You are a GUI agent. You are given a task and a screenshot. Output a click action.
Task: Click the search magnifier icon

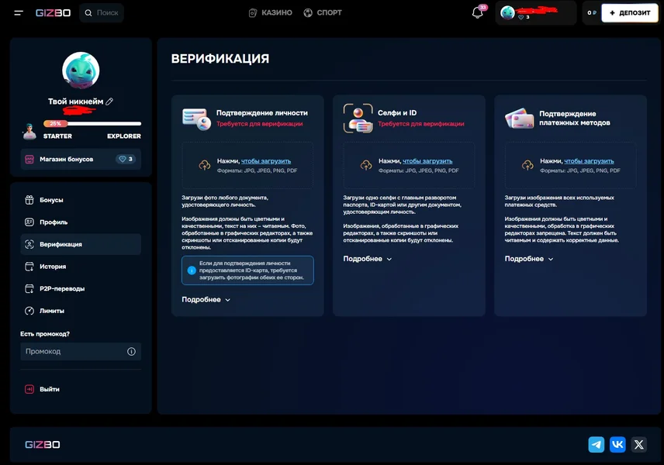[x=88, y=12]
